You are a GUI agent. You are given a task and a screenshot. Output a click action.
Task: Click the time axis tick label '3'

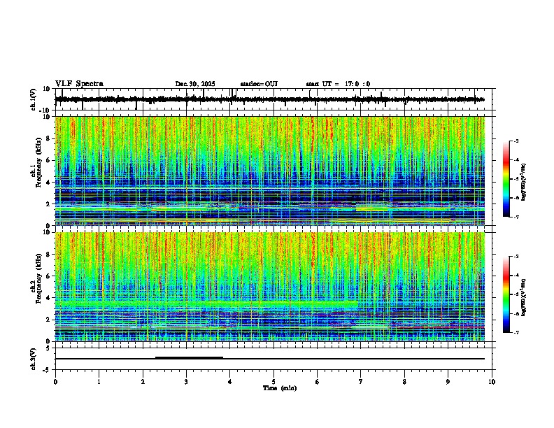(x=186, y=382)
